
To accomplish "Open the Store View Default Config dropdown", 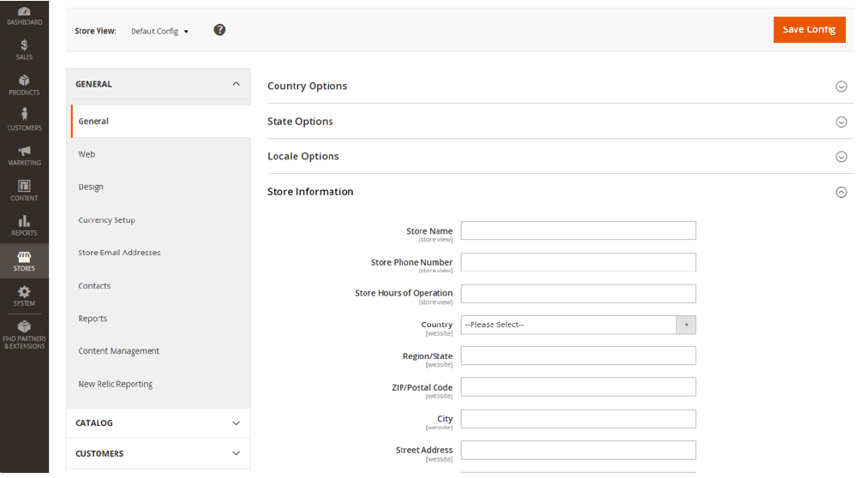I will [159, 31].
